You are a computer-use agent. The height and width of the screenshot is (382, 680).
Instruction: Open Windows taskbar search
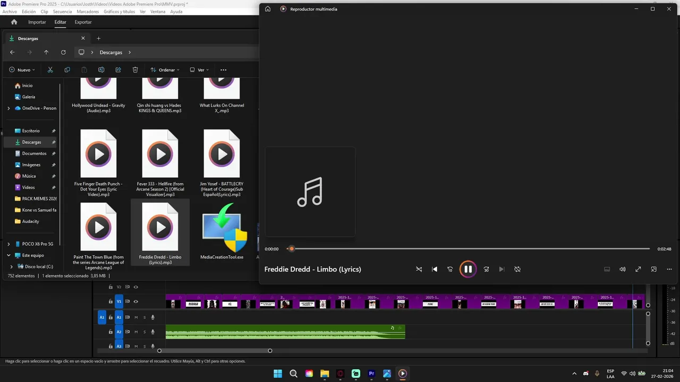[x=293, y=374]
